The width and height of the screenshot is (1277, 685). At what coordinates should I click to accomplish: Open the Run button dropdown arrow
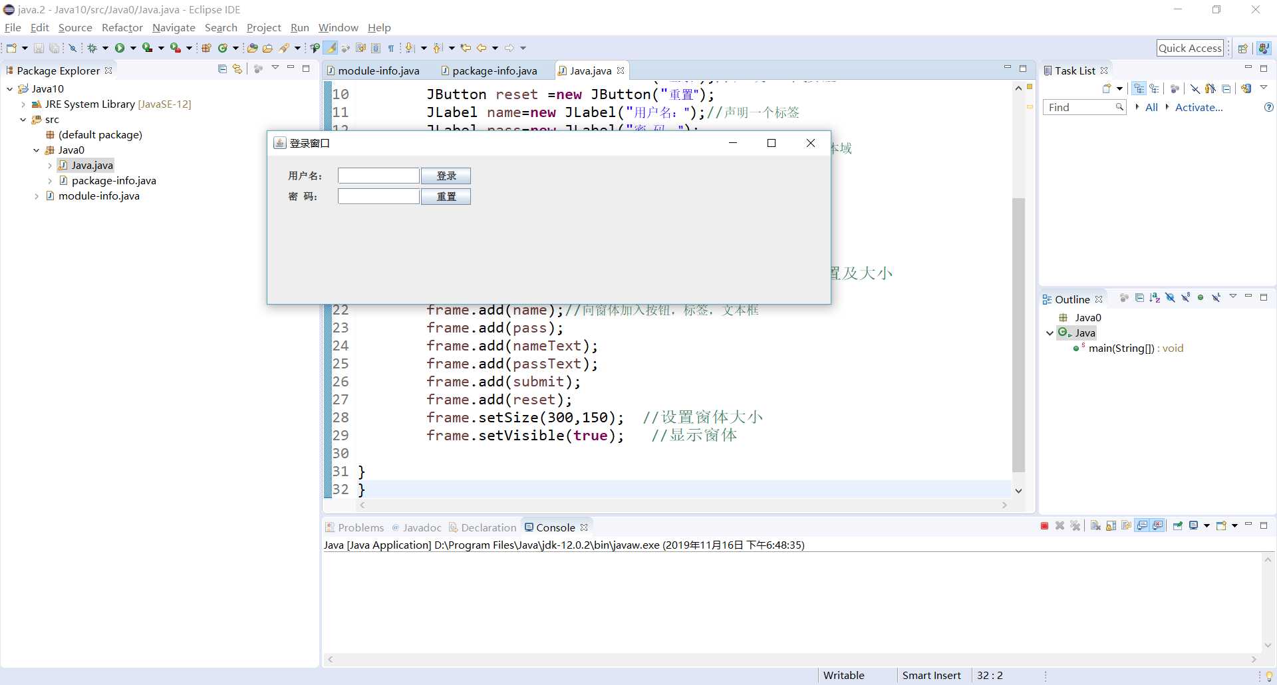(x=133, y=48)
